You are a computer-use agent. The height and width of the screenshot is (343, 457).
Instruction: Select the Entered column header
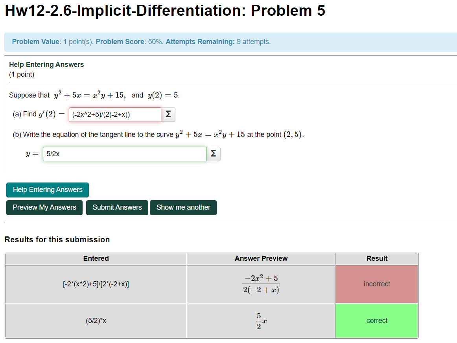96,258
